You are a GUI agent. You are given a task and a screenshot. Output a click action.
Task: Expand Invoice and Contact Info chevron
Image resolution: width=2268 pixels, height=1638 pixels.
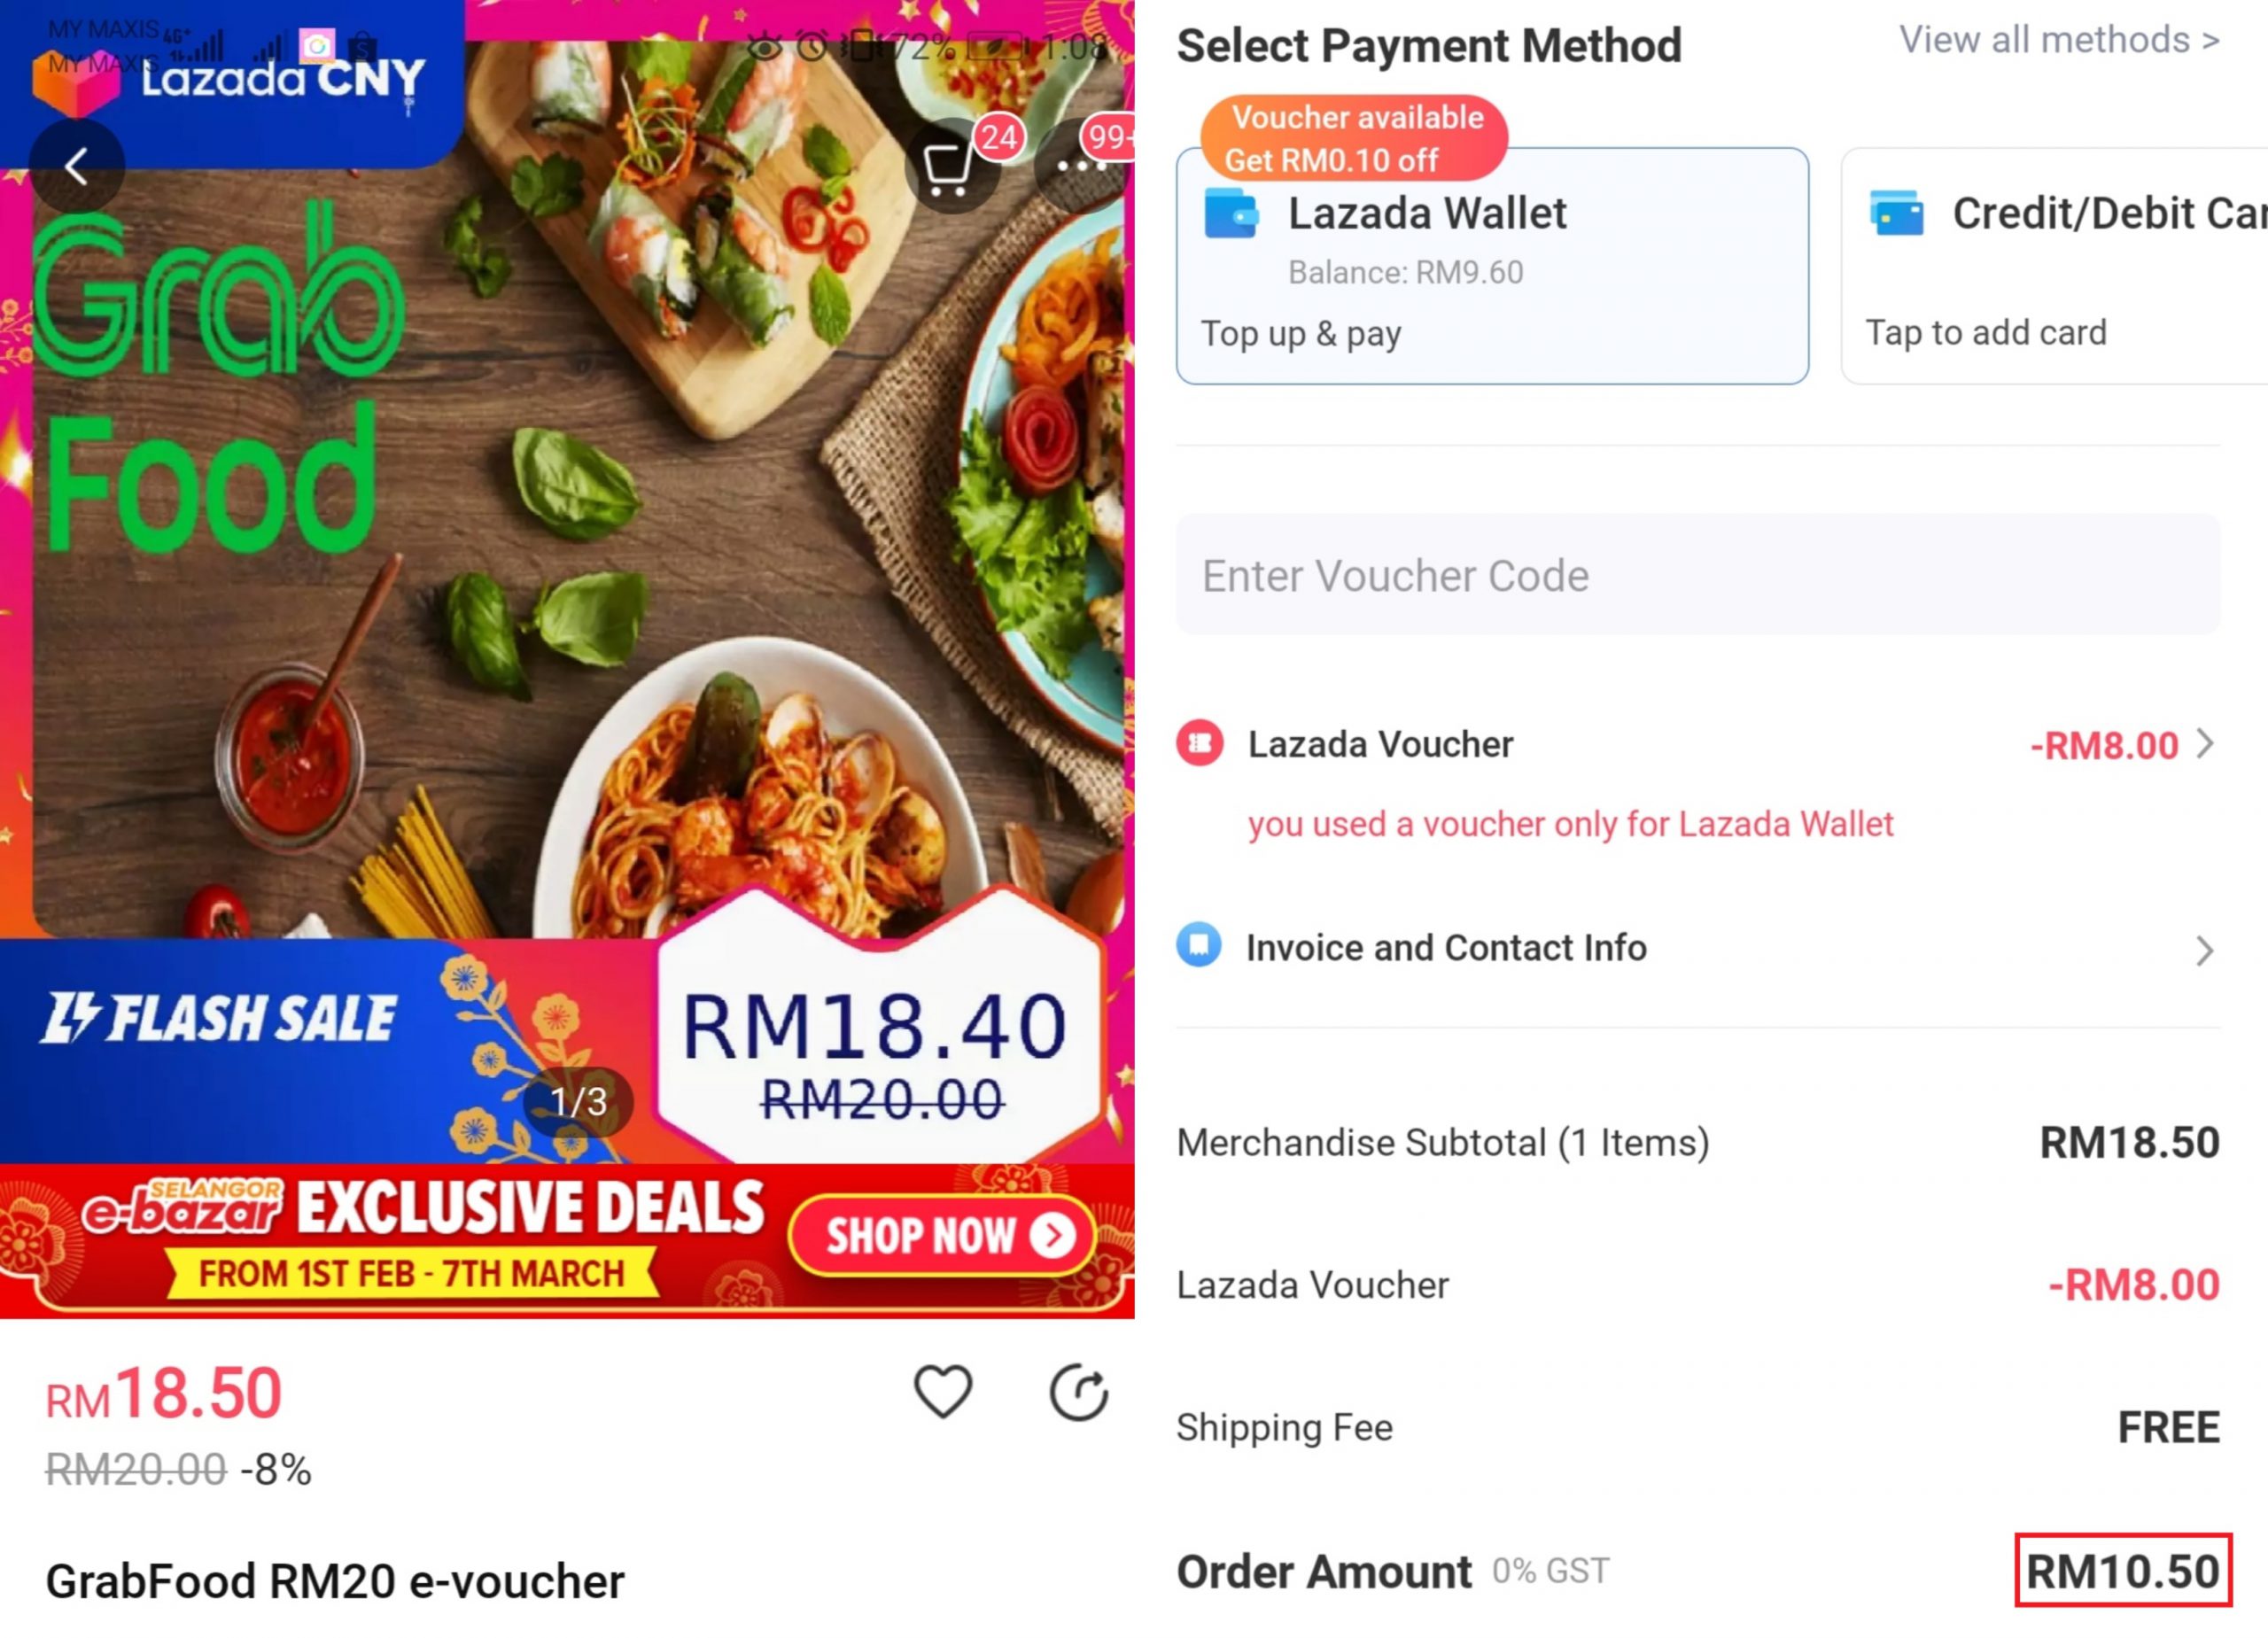pyautogui.click(x=2205, y=950)
